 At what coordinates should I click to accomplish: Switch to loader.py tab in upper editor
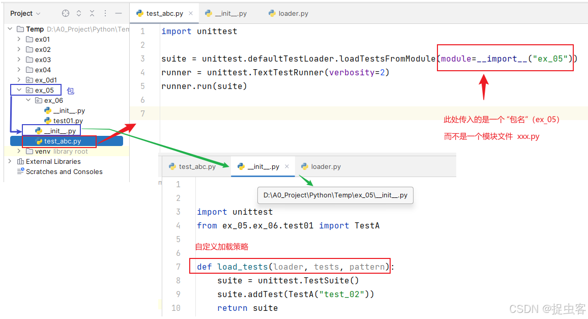coord(288,14)
